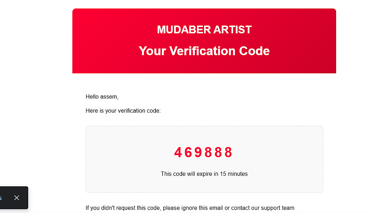Click the Your Verification Code heading
The width and height of the screenshot is (371, 213).
click(x=204, y=51)
